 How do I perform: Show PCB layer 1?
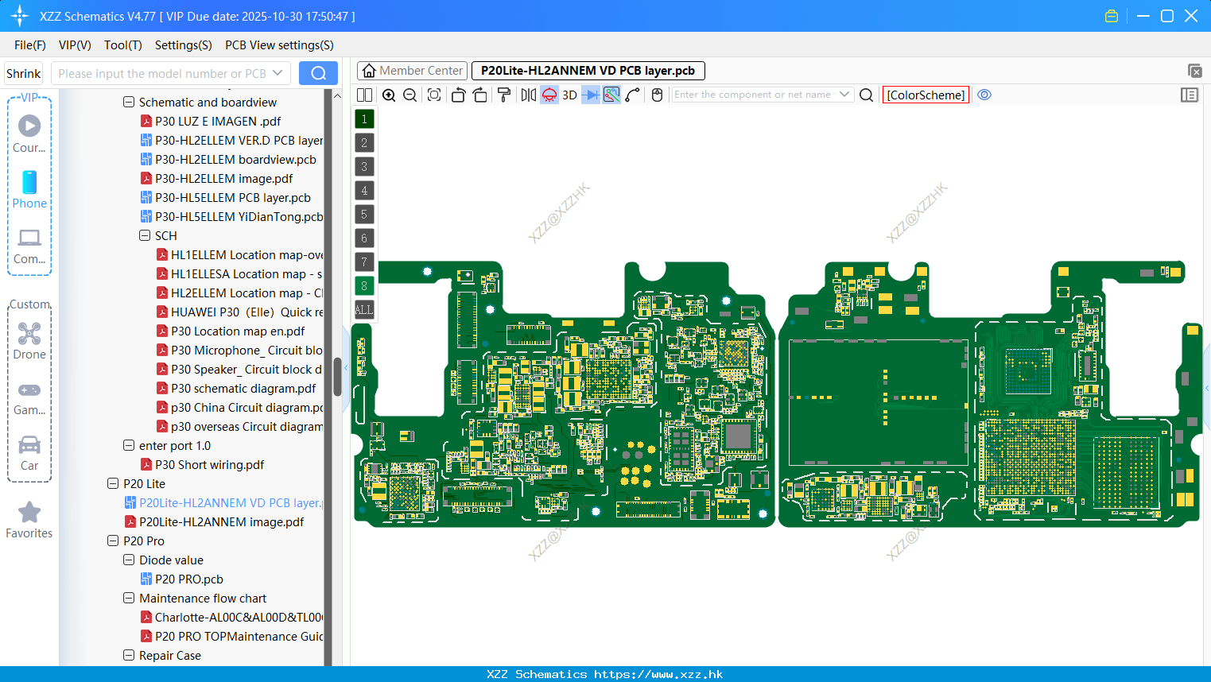[x=364, y=119]
